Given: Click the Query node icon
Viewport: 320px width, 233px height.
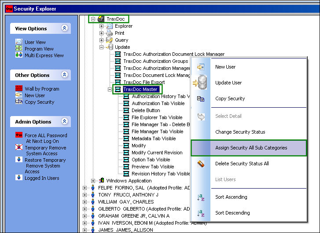Looking at the screenshot, I should (x=110, y=40).
